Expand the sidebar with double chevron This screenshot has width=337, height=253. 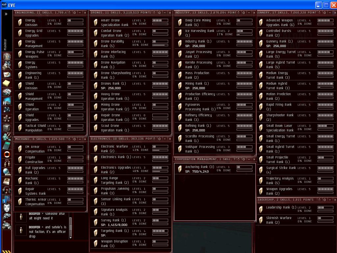click(6, 14)
